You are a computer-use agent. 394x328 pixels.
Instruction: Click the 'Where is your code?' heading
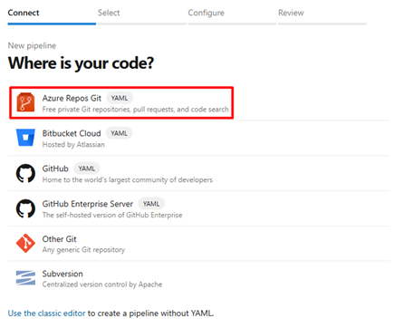81,63
